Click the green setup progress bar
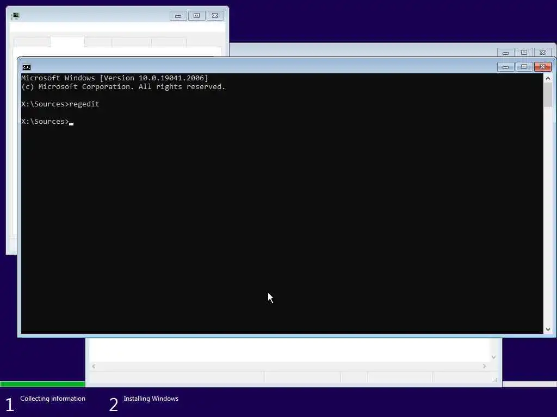 (x=42, y=384)
